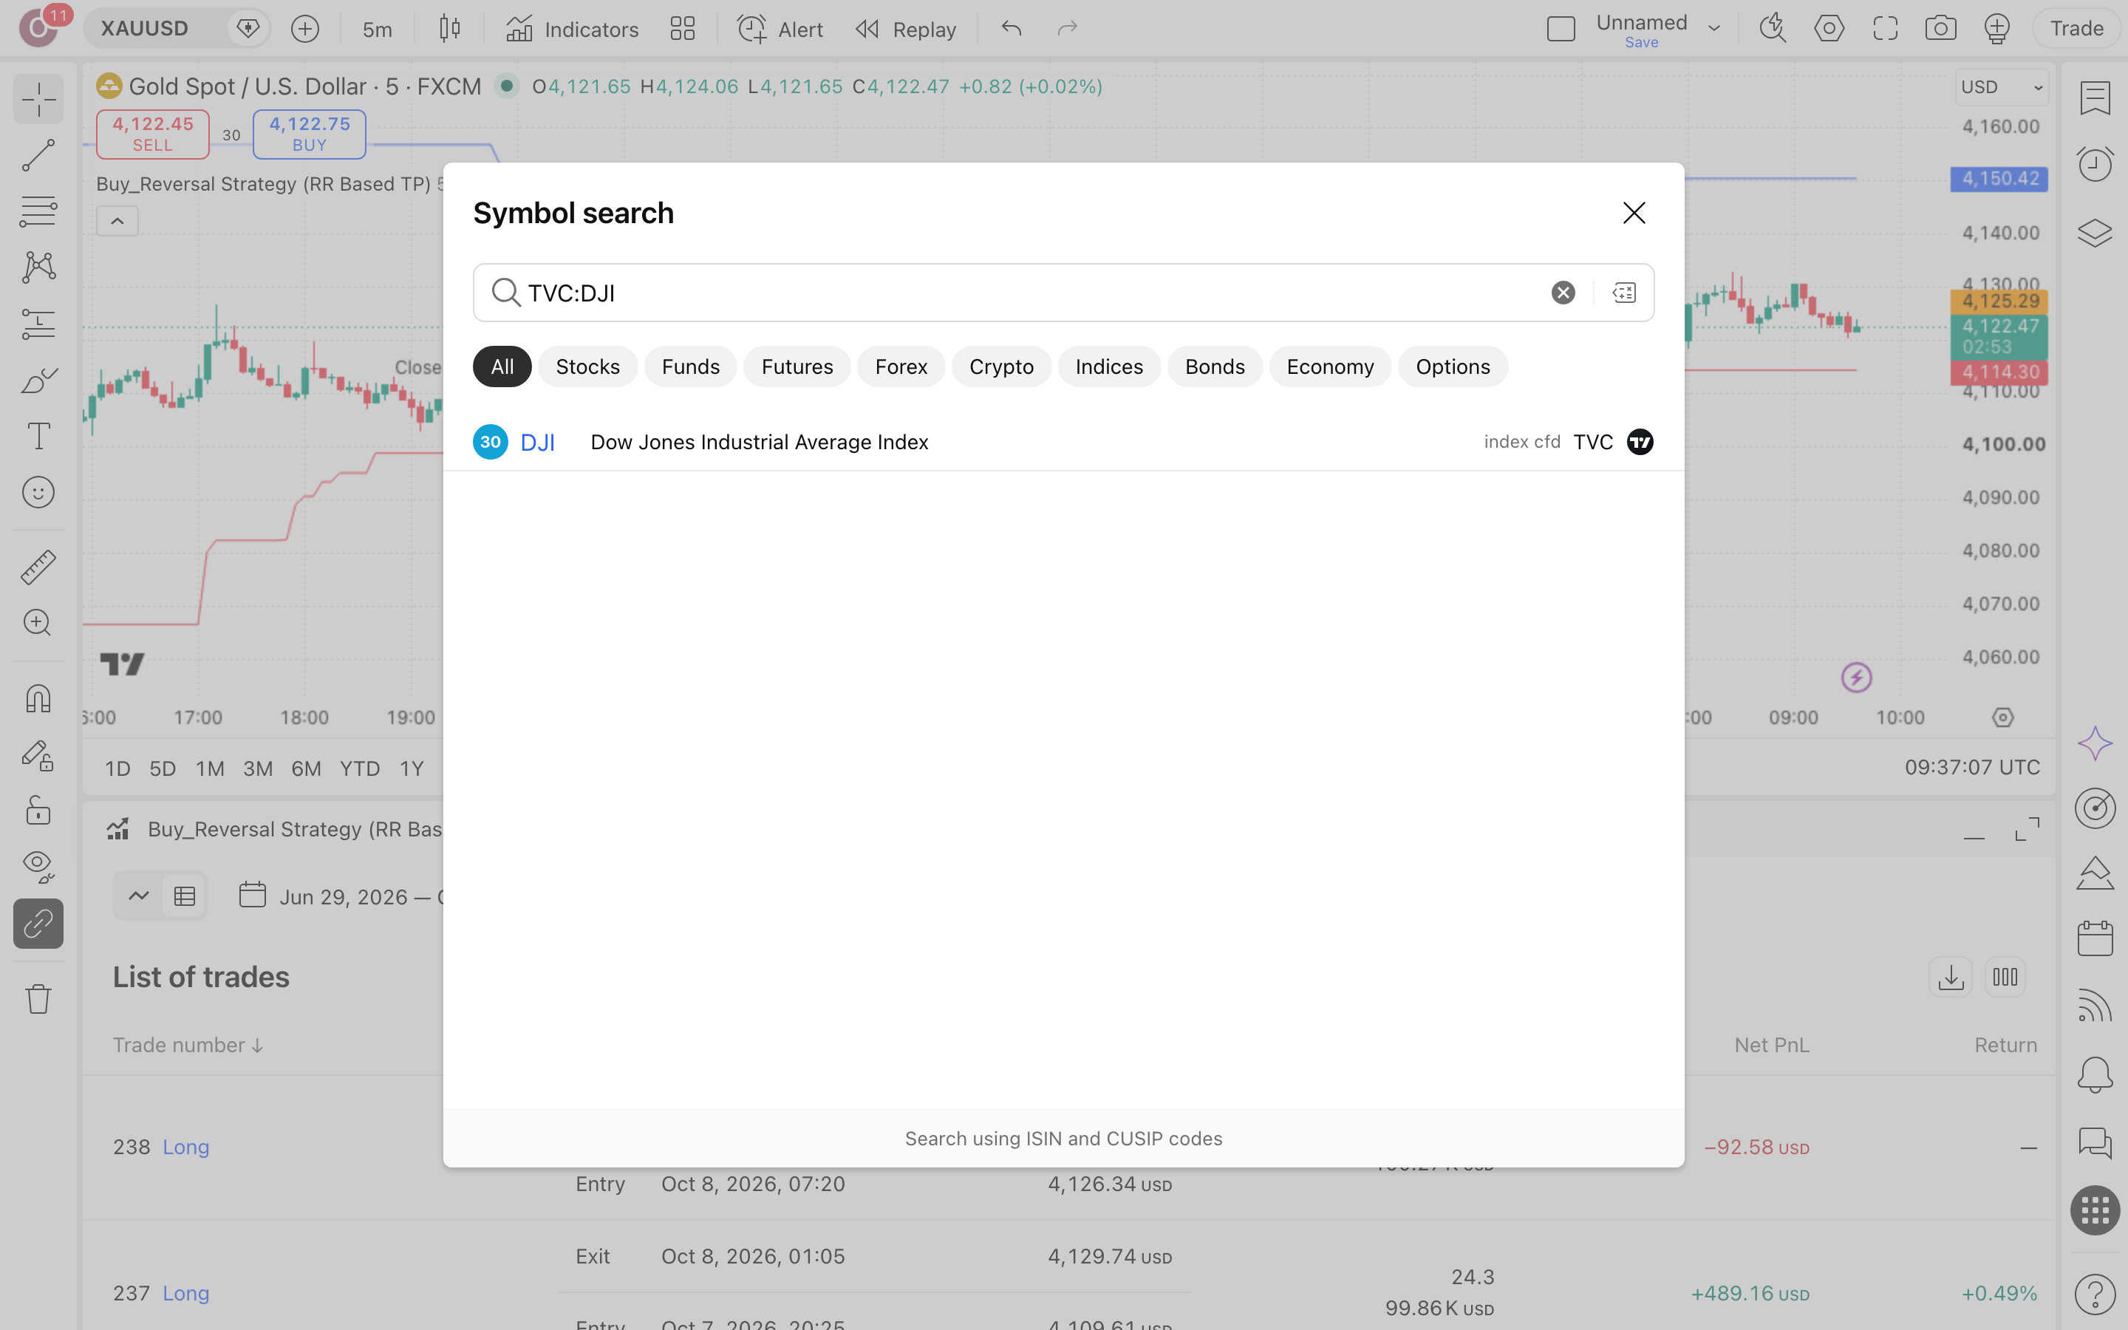This screenshot has width=2128, height=1330.
Task: Take a chart snapshot with camera icon
Action: coord(1940,29)
